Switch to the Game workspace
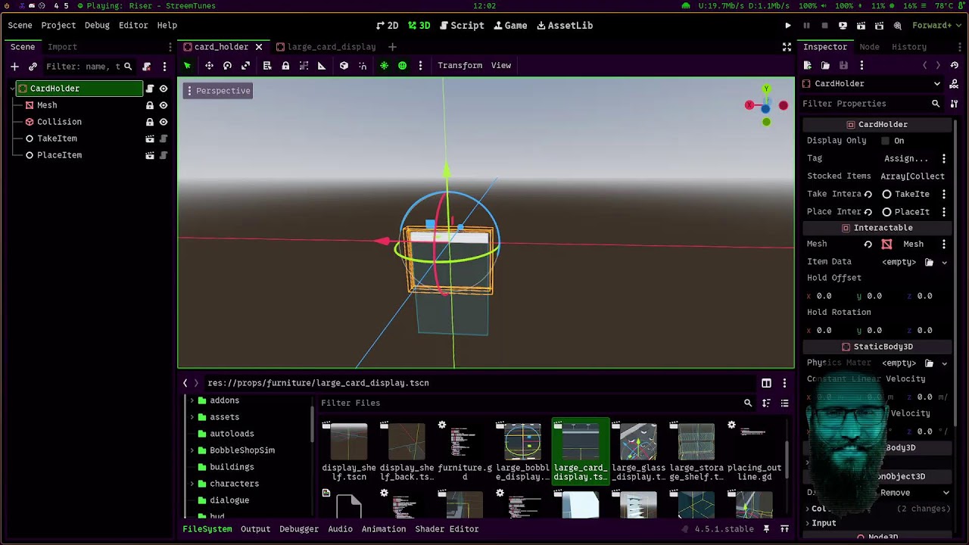This screenshot has width=969, height=545. 510,26
